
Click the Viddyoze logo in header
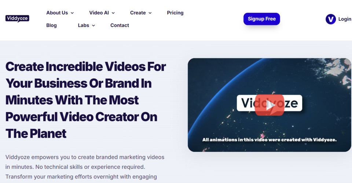[17, 19]
